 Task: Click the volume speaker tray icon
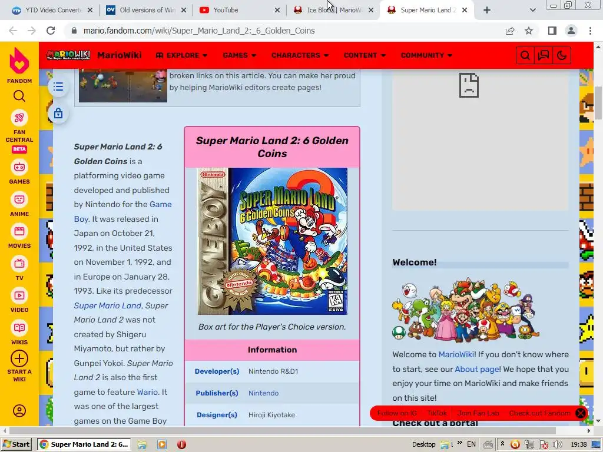tap(557, 444)
